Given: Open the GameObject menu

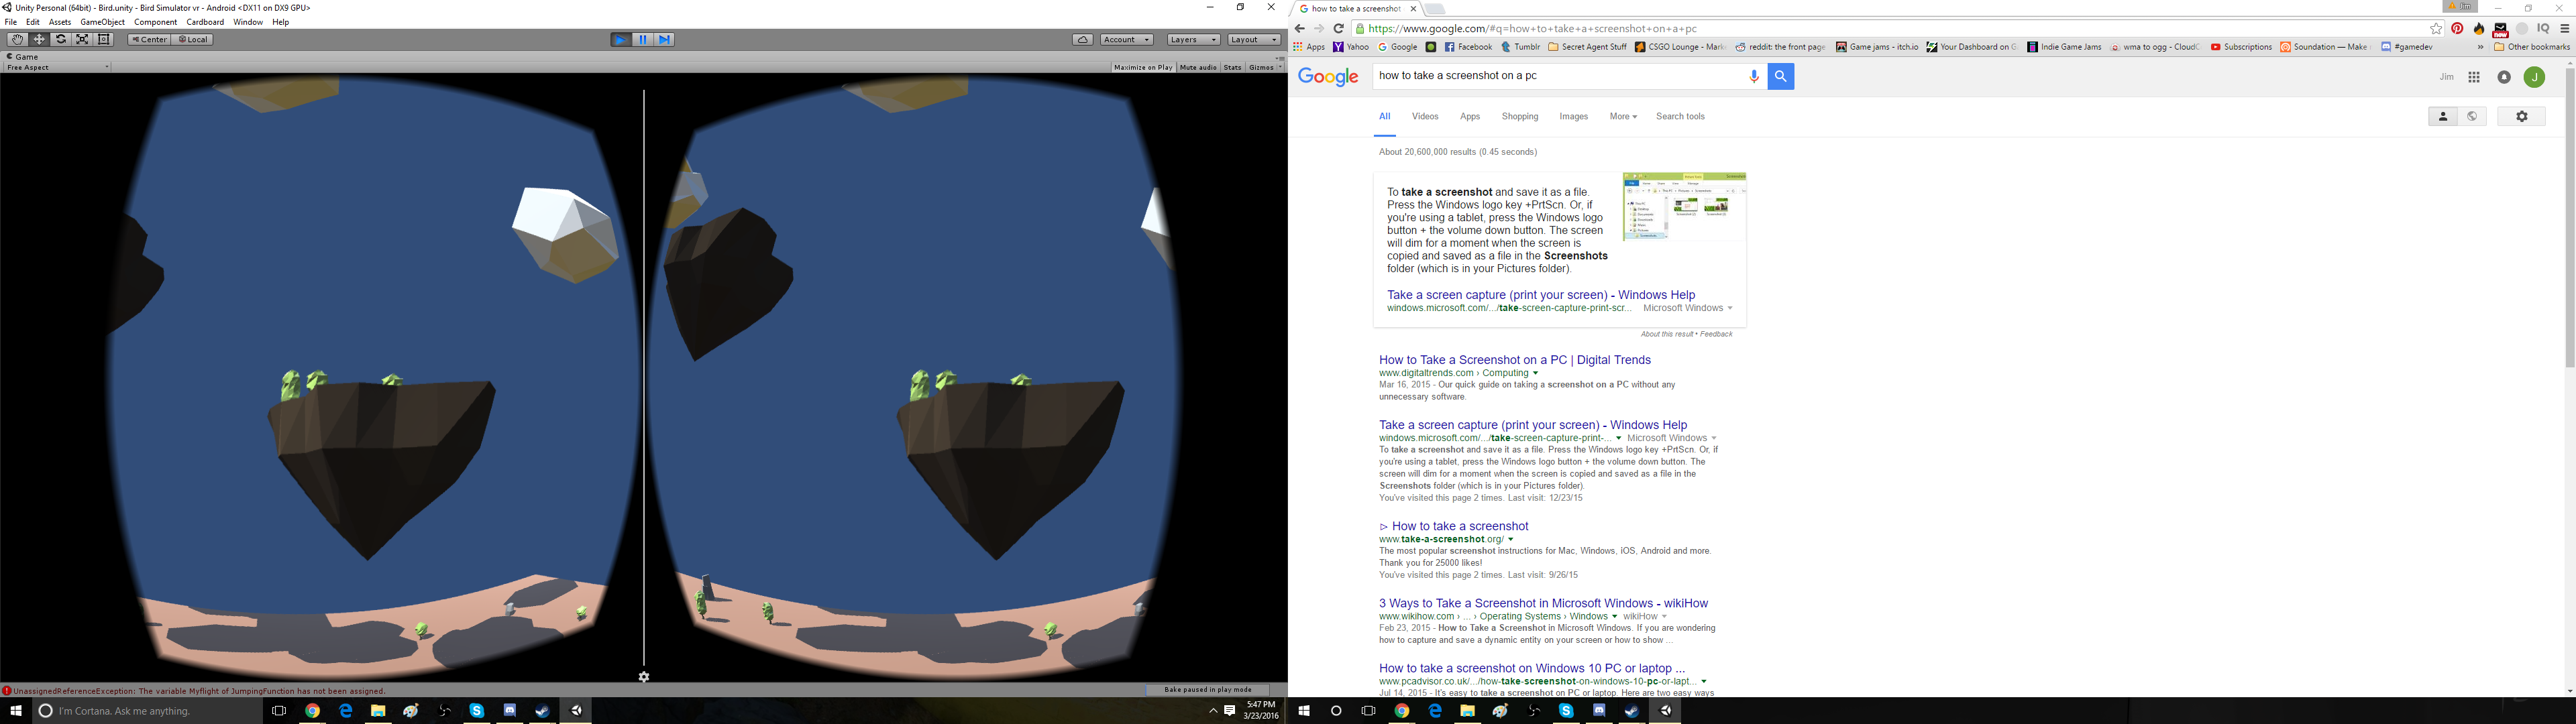Looking at the screenshot, I should point(102,22).
